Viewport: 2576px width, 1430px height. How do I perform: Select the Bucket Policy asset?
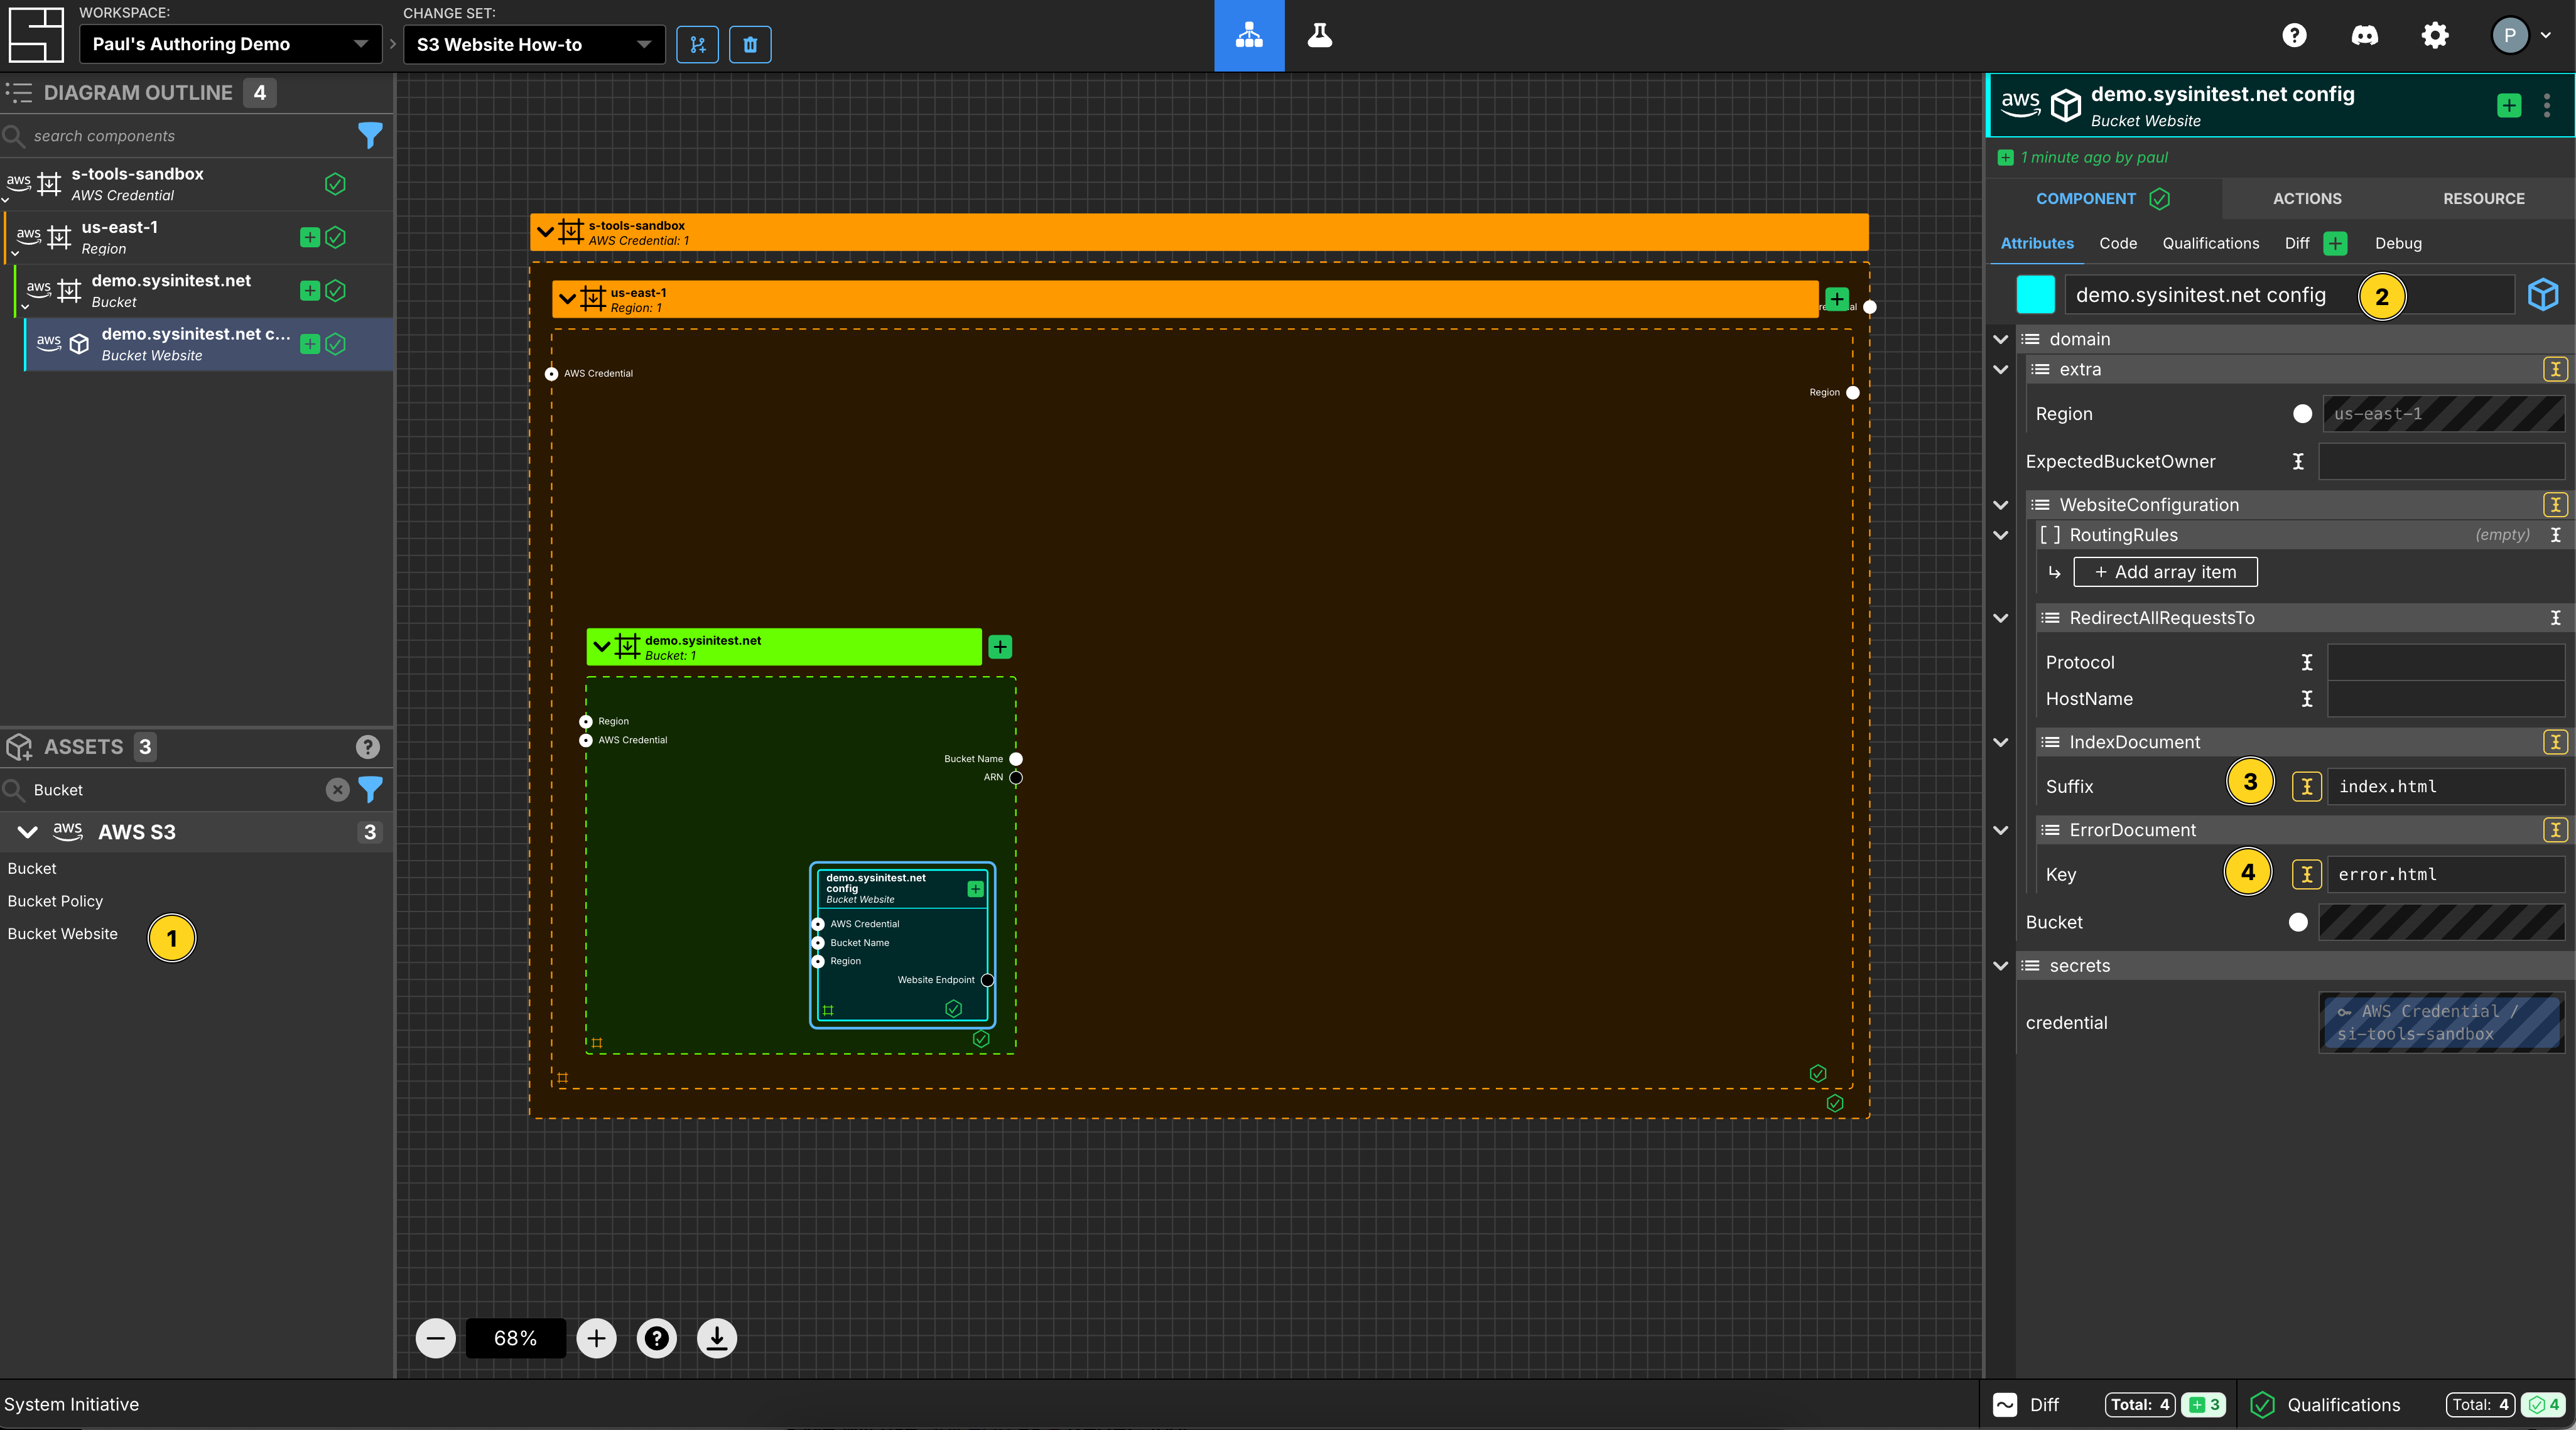tap(55, 901)
